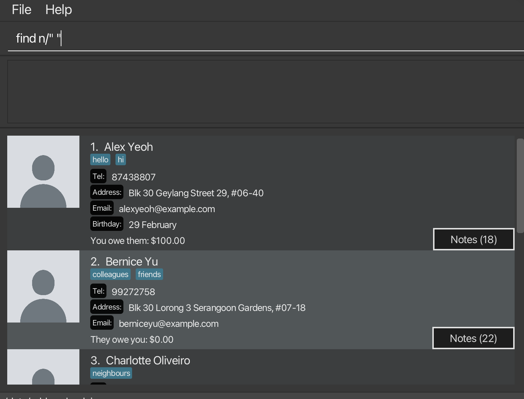Click the 'colleagues' tag on Bernice Yu
The width and height of the screenshot is (524, 399).
coord(110,274)
